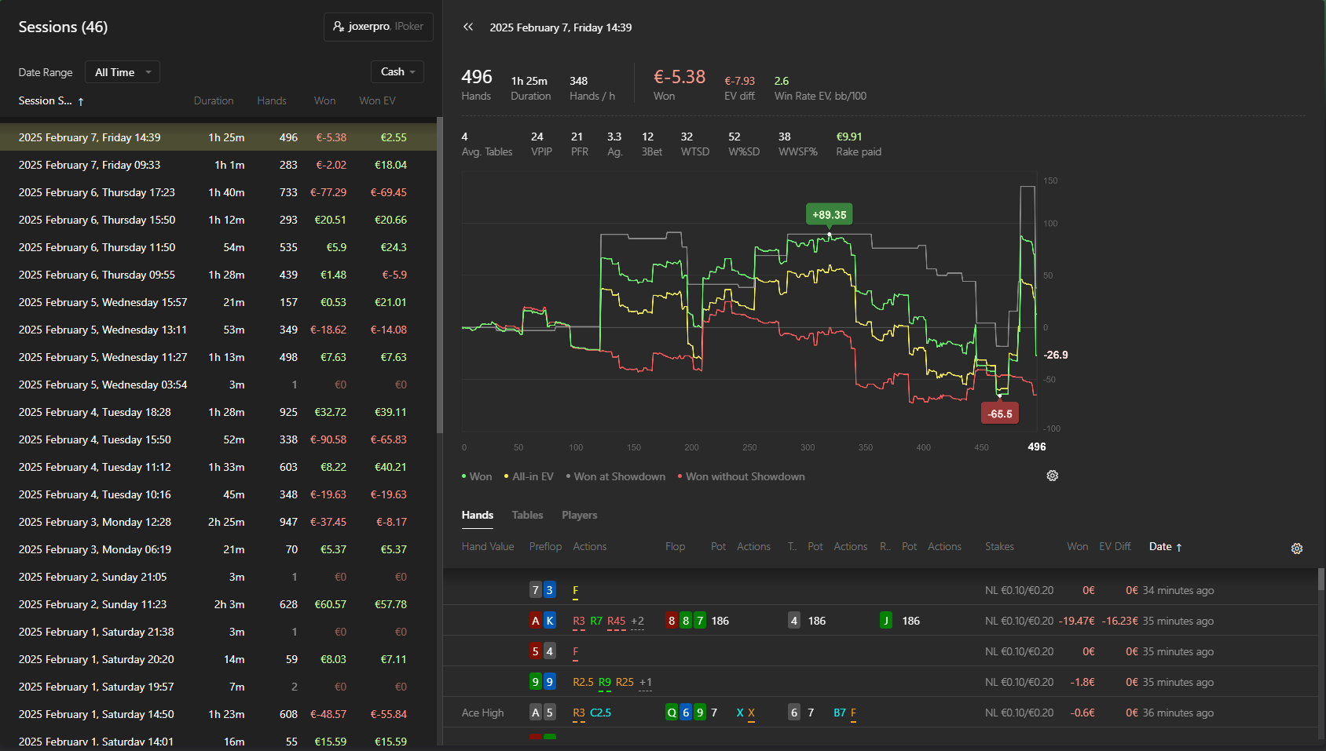The image size is (1326, 751).
Task: Select session February 4, Tuesday 15:50
Action: (218, 439)
